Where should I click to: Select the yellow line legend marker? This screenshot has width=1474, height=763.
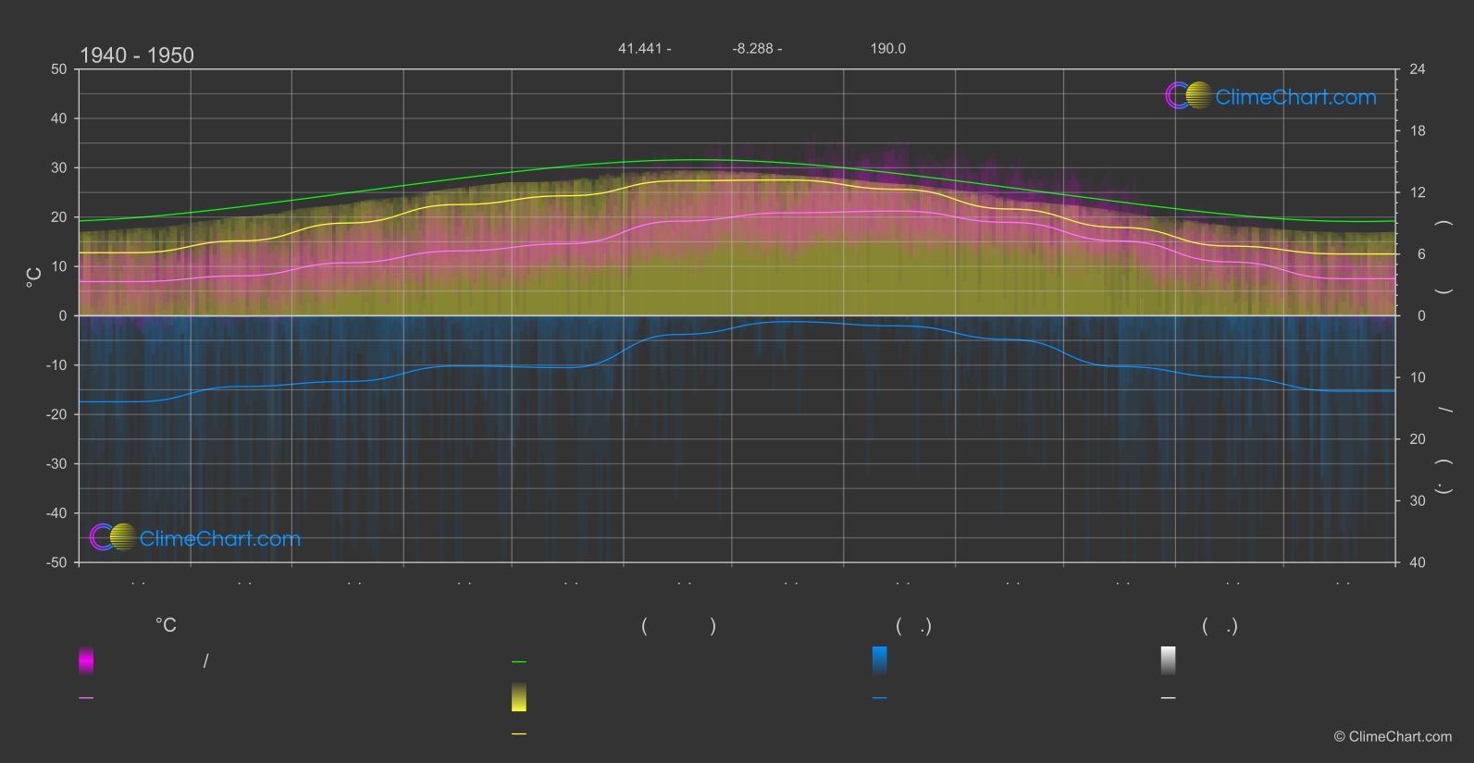tap(519, 734)
